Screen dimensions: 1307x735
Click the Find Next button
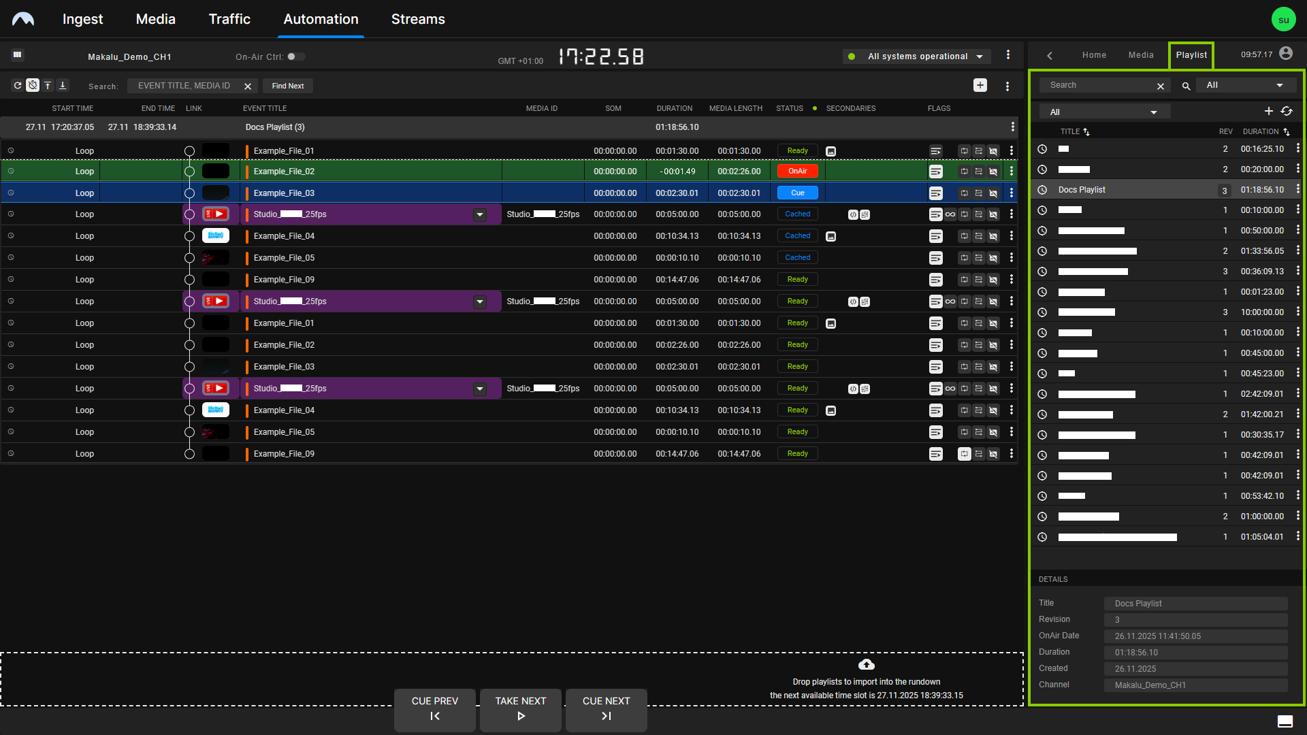pos(287,86)
